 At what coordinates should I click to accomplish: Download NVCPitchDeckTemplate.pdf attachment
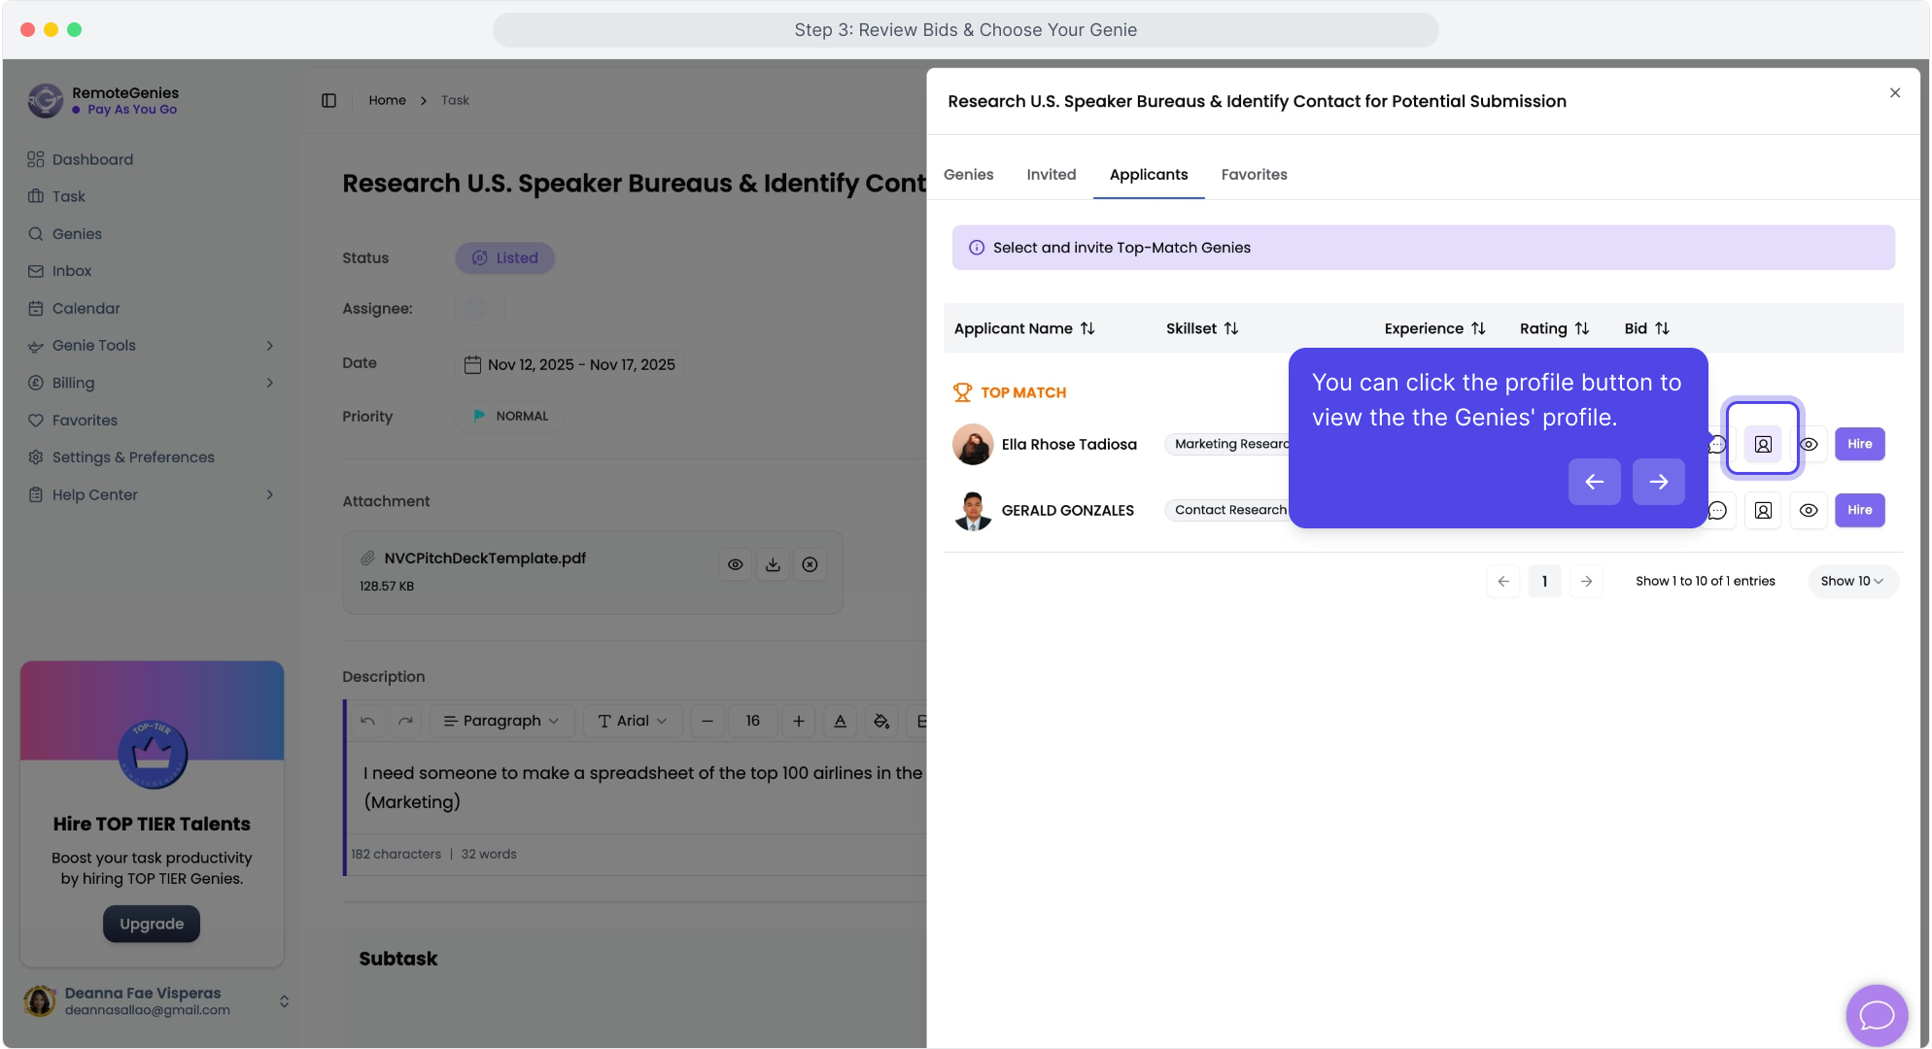tap(773, 565)
